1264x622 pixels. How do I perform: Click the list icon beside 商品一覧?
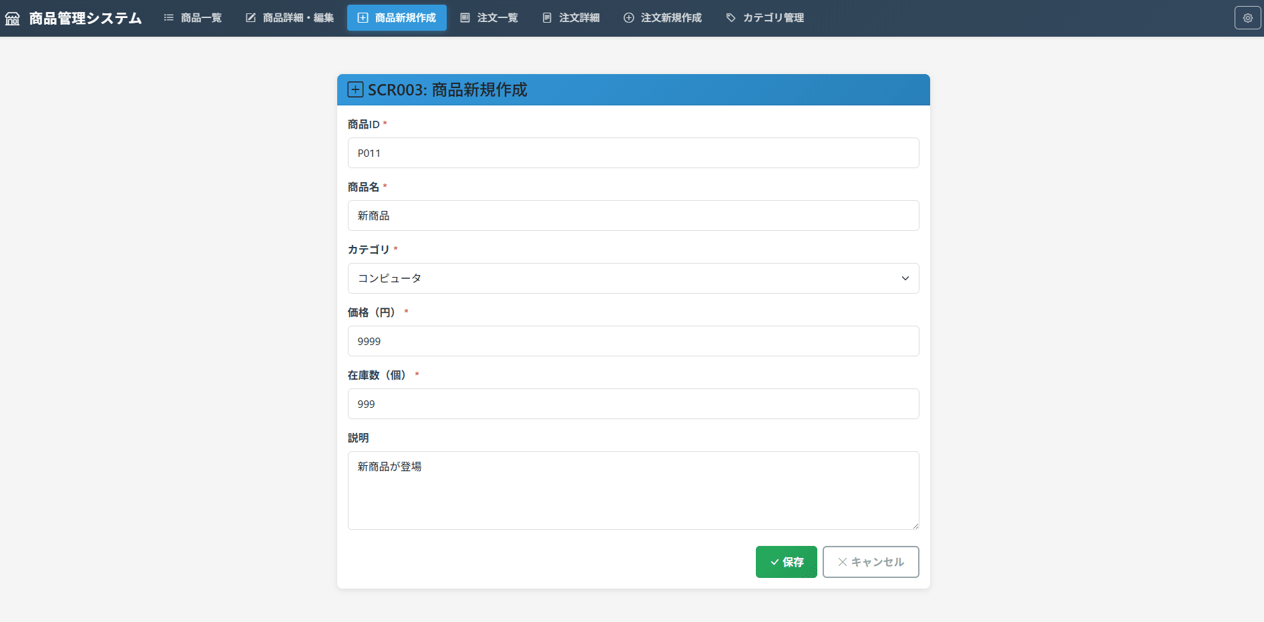[169, 18]
